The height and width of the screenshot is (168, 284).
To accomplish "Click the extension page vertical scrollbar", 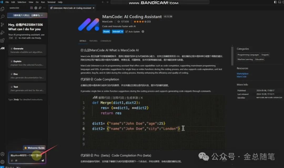I will pos(232,56).
